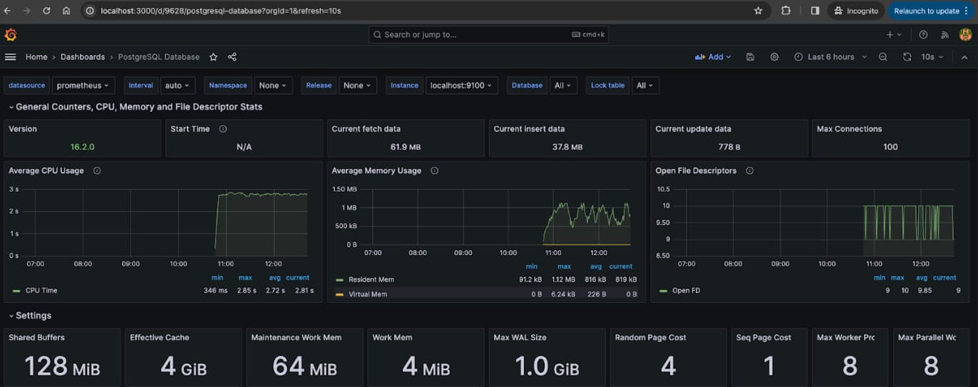The image size is (978, 387).
Task: Open the Grafana hamburger navigation menu
Action: tap(10, 57)
